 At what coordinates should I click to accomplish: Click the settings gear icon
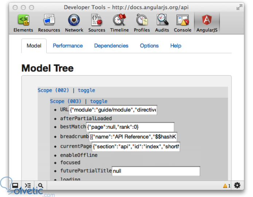pos(237,185)
